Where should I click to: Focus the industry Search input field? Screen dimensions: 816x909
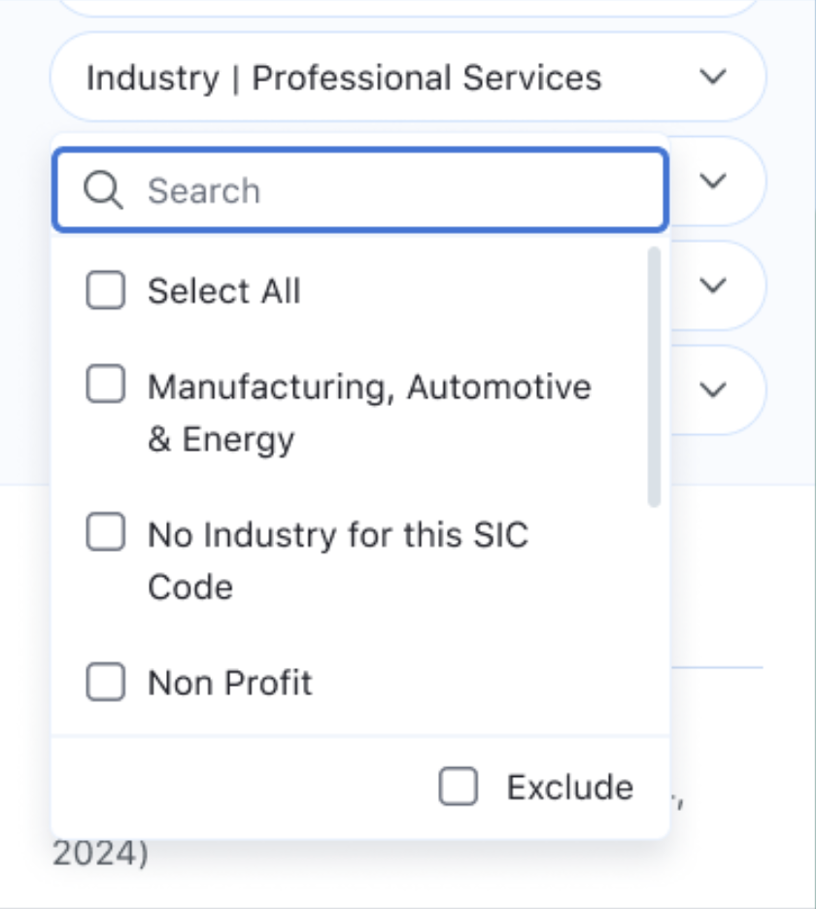pos(389,190)
